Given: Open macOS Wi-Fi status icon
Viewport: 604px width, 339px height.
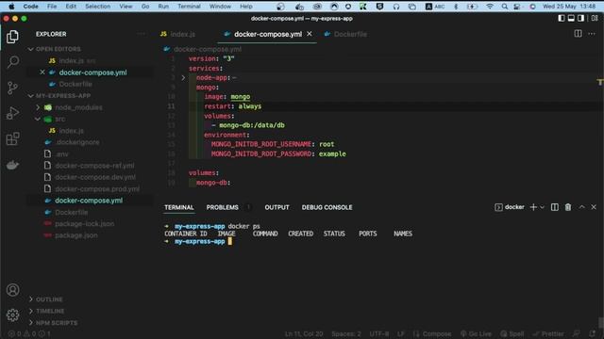Looking at the screenshot, I should coord(490,7).
